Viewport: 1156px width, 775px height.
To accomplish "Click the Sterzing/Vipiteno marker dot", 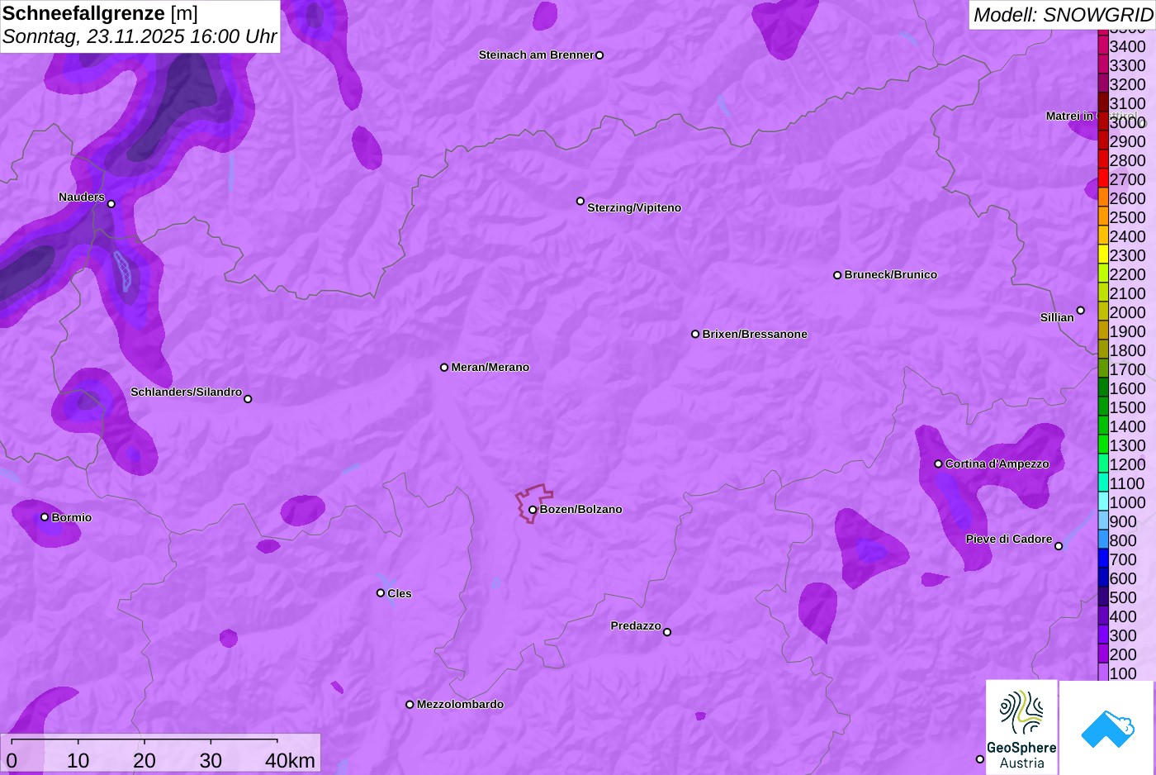I will coord(580,201).
